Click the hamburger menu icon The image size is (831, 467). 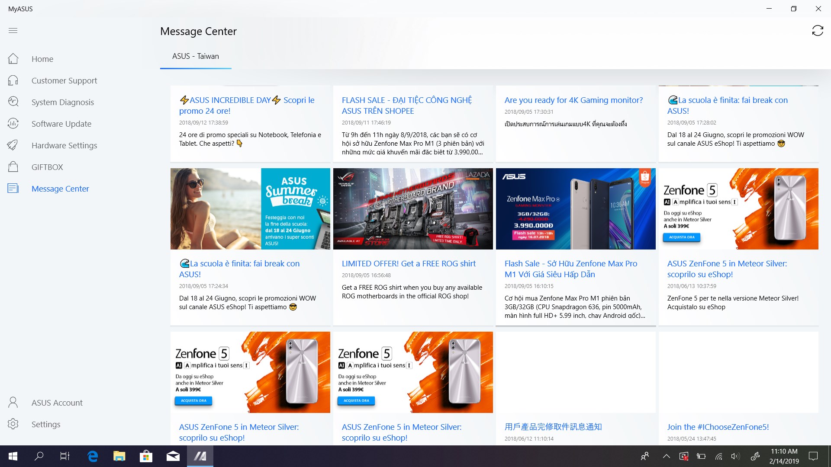pos(13,30)
